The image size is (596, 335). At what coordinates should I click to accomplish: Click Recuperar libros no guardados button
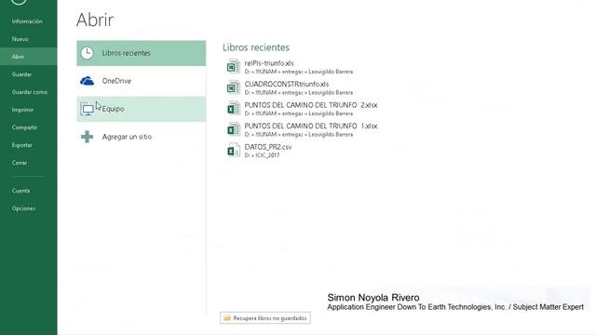tap(265, 318)
